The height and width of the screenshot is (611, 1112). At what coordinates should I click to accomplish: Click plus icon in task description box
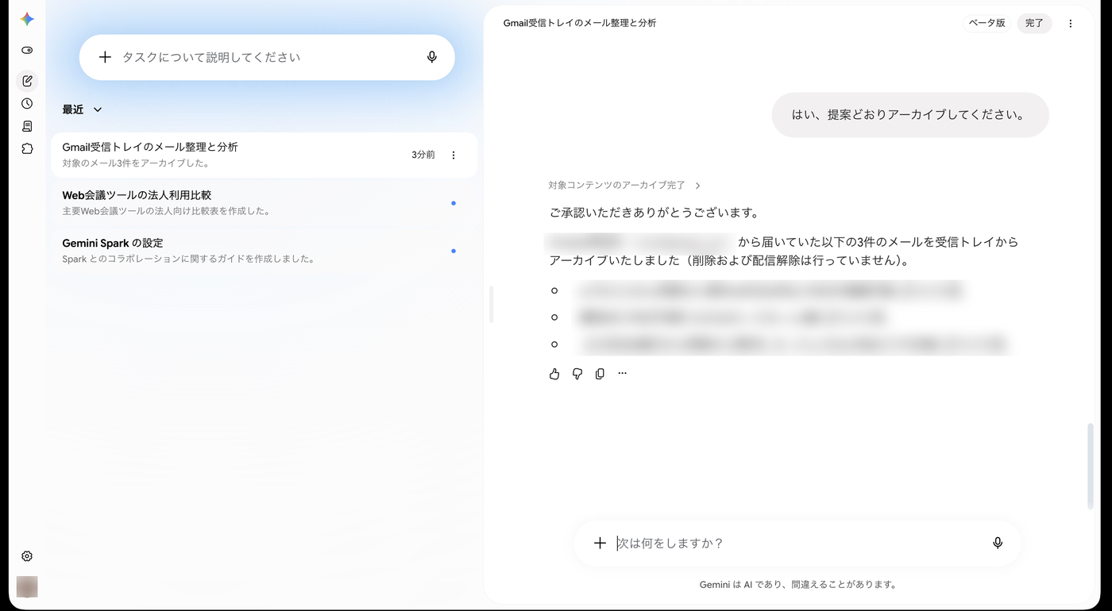tap(105, 57)
